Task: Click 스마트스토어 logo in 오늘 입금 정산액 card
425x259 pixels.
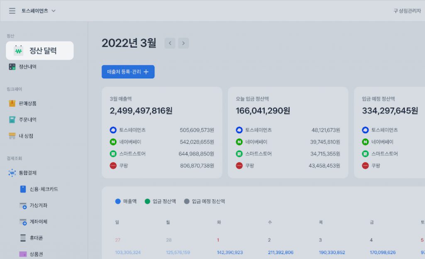Action: (x=239, y=154)
